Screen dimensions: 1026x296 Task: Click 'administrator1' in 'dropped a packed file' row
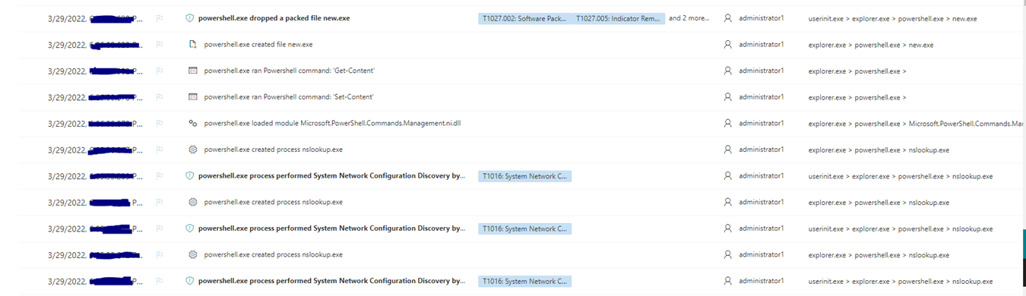[x=761, y=17]
